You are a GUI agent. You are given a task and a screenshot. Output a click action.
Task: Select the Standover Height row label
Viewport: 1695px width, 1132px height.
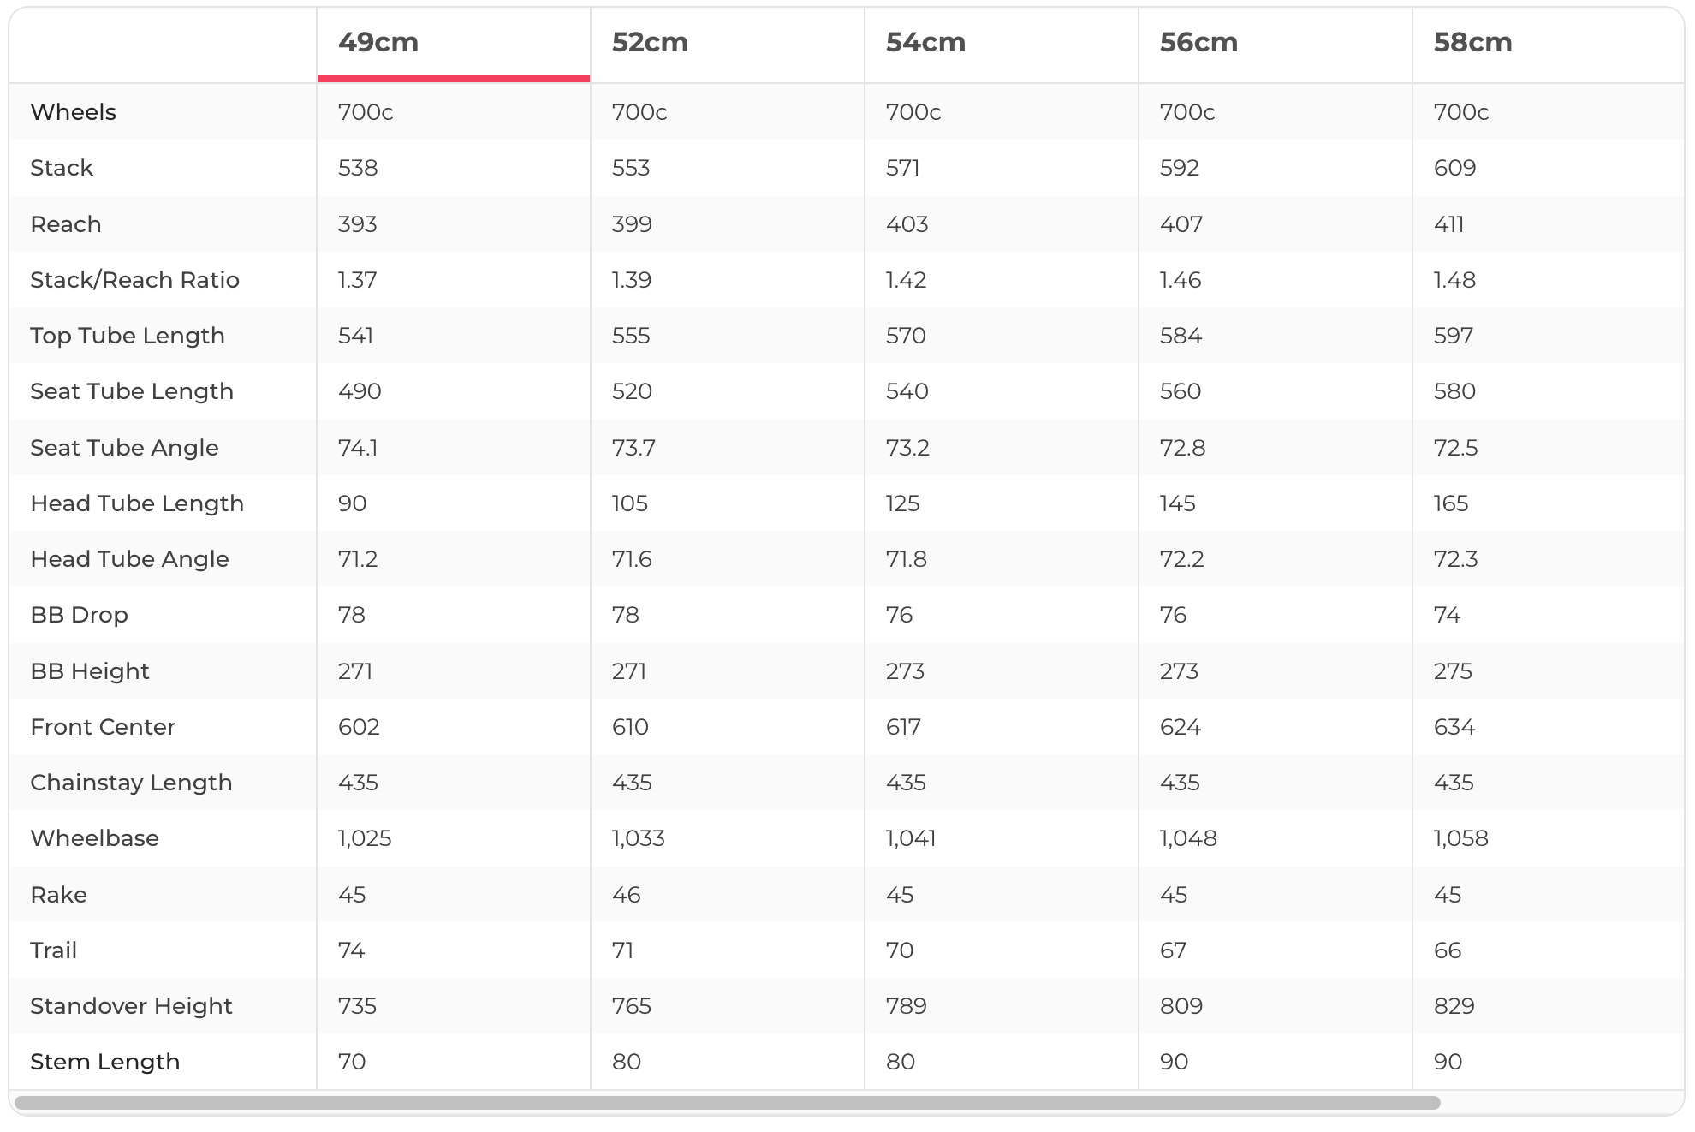tap(131, 1006)
